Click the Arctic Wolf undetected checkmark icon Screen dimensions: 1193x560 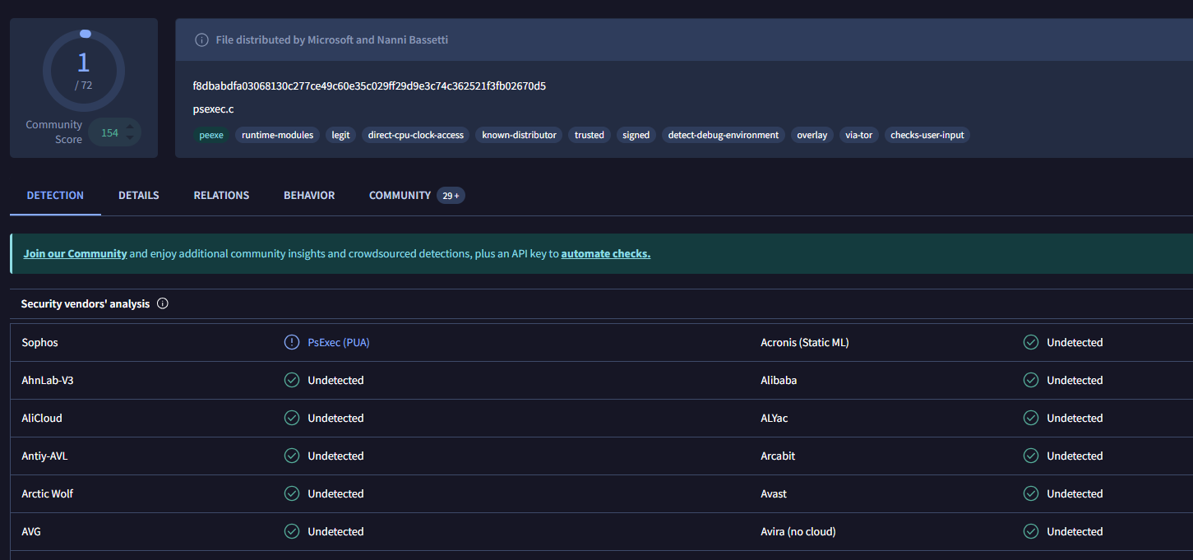tap(291, 493)
